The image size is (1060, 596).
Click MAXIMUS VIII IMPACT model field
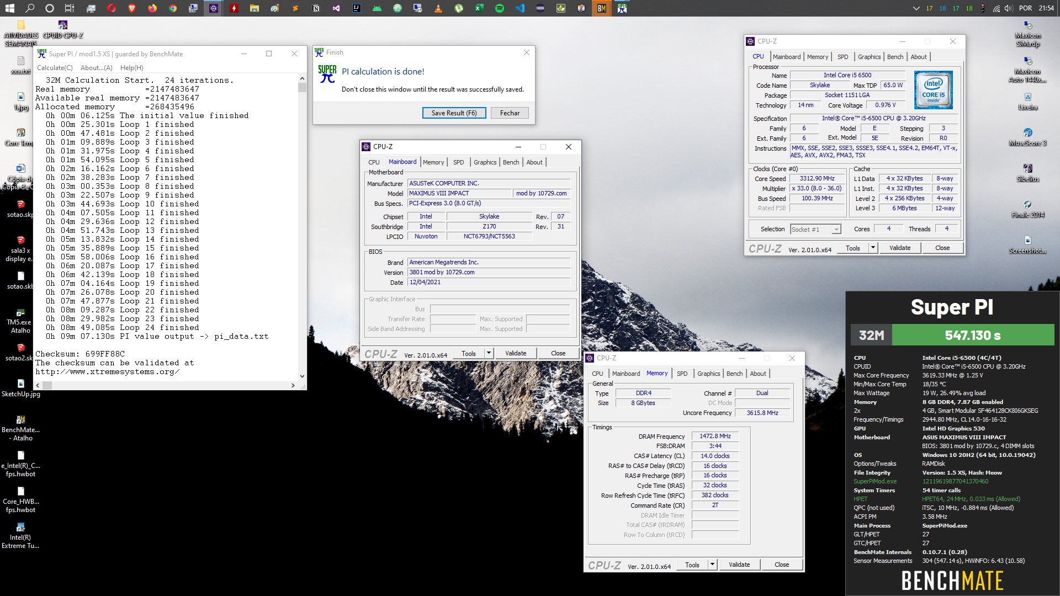click(x=460, y=193)
